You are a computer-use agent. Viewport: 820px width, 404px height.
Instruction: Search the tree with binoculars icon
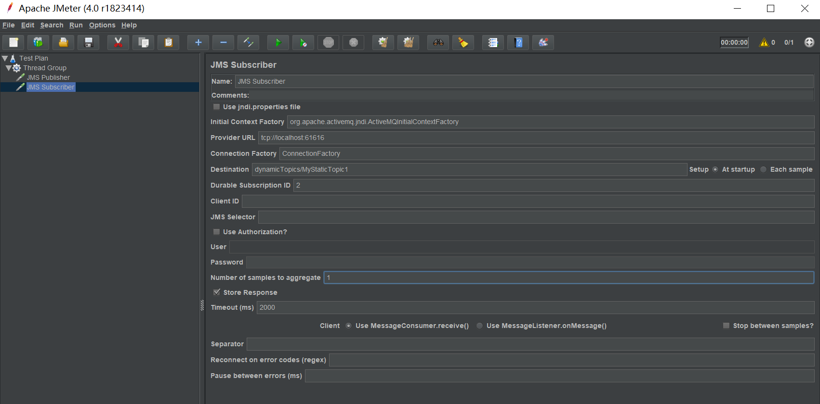click(x=438, y=42)
